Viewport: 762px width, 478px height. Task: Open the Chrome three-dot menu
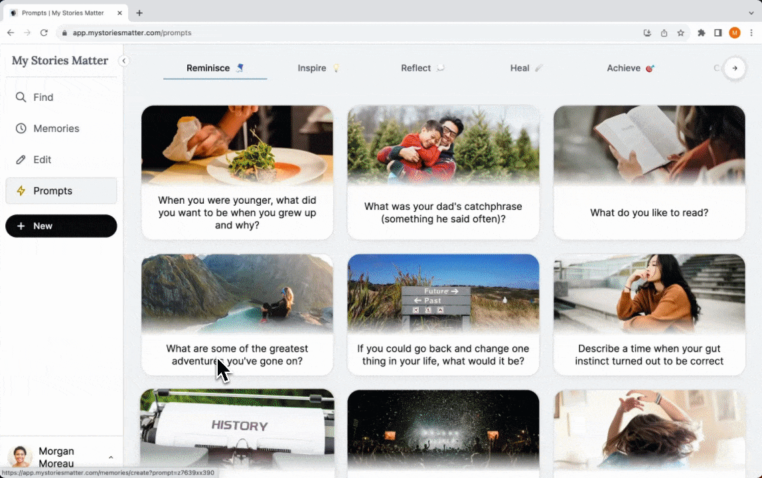(x=751, y=33)
